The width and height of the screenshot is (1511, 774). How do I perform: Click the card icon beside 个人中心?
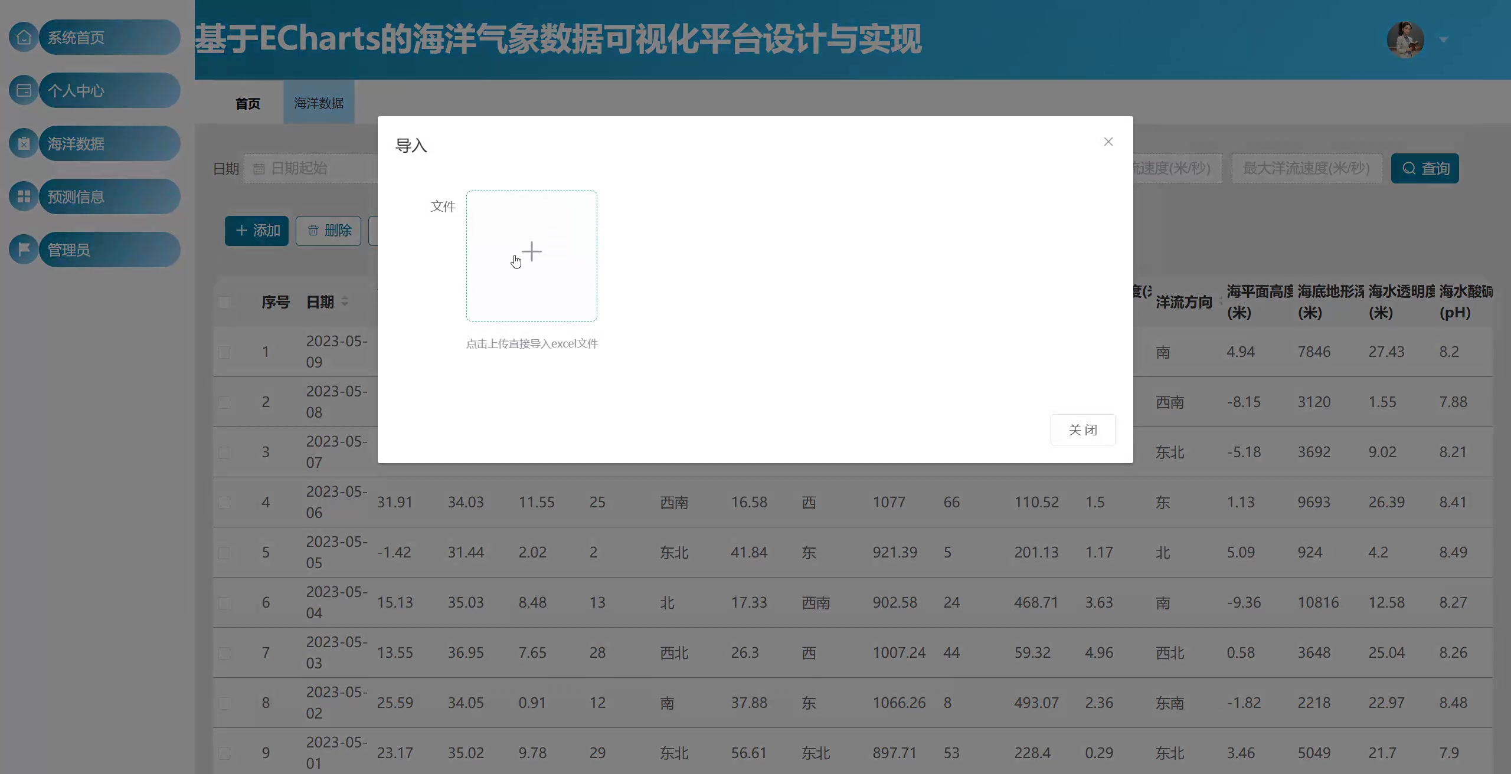24,90
